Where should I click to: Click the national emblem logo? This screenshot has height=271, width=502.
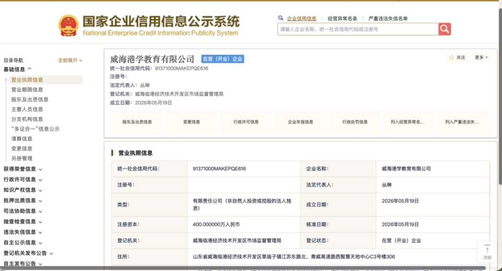click(x=68, y=25)
